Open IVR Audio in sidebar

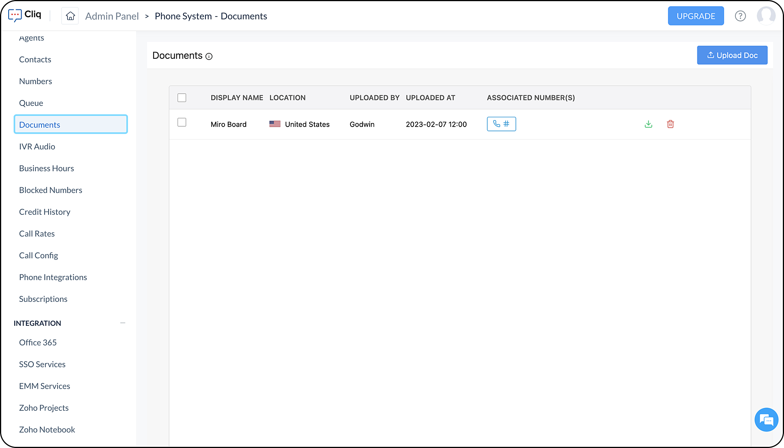(37, 147)
